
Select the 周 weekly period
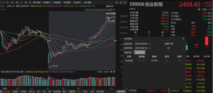click(x=26, y=3)
